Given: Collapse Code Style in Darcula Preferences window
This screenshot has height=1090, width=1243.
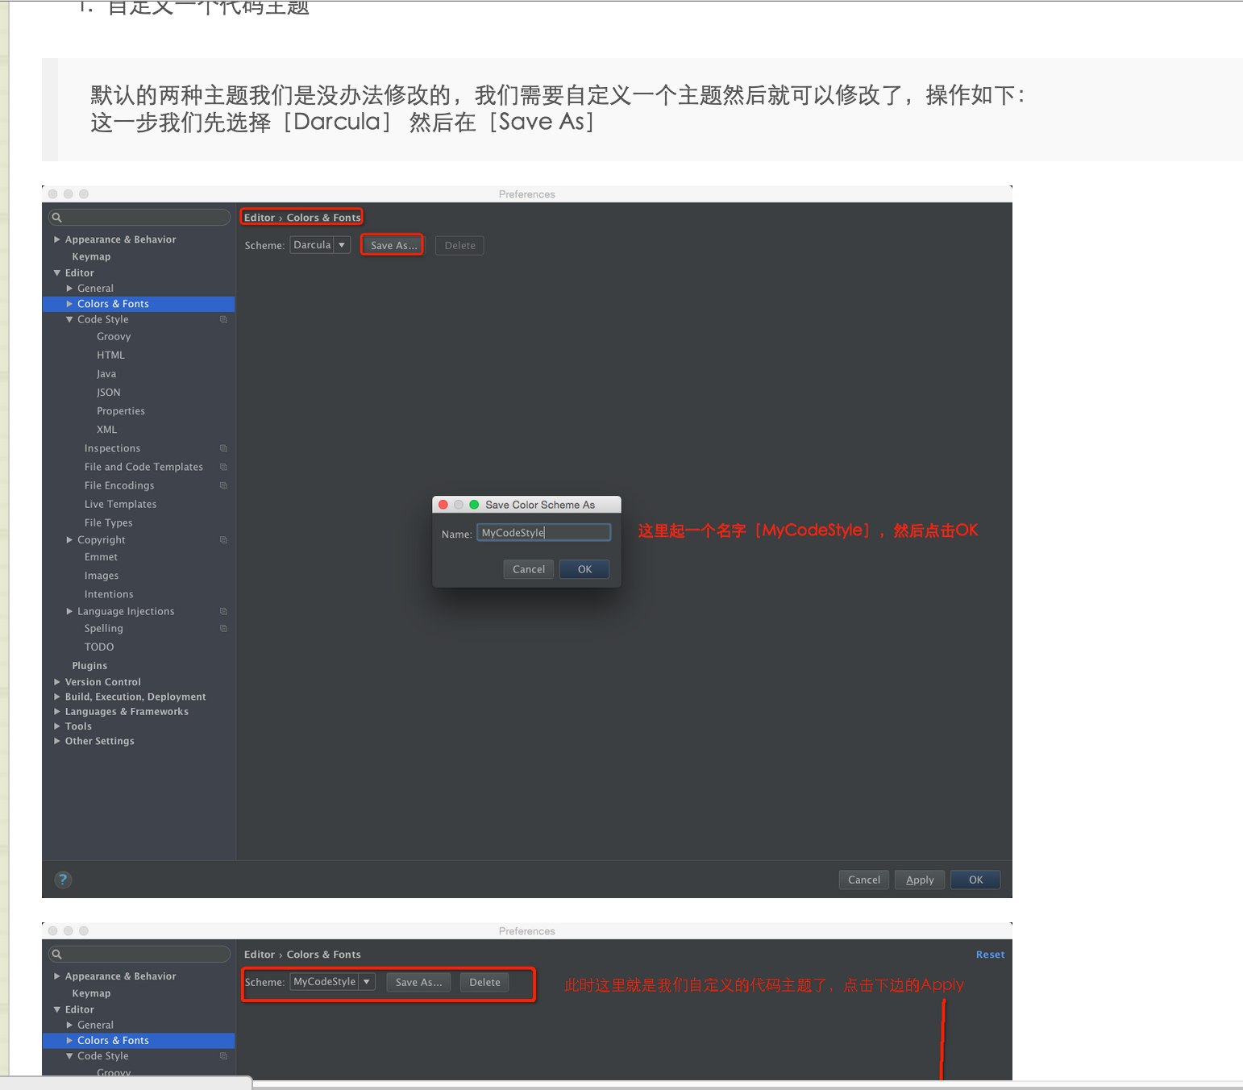Looking at the screenshot, I should click(69, 320).
